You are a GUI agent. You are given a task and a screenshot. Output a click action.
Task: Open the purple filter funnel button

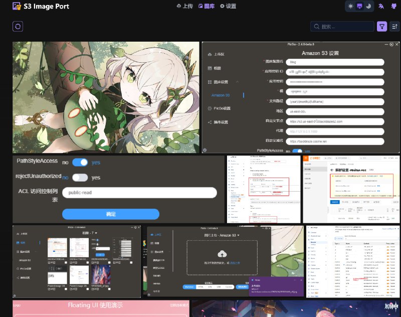click(382, 27)
